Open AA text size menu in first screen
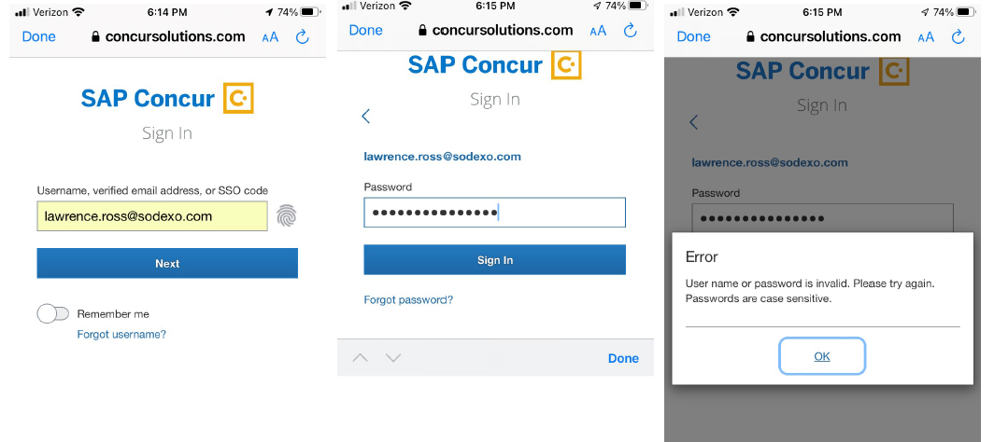The image size is (994, 442). pyautogui.click(x=270, y=36)
